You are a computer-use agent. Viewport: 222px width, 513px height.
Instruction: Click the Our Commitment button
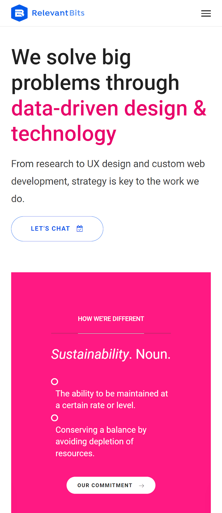coord(111,485)
